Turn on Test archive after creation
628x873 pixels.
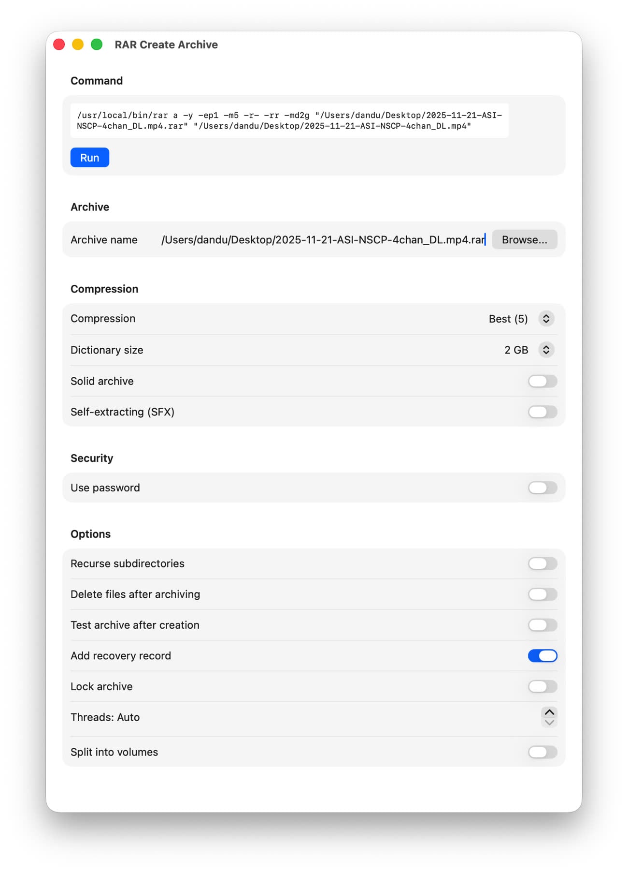click(542, 625)
